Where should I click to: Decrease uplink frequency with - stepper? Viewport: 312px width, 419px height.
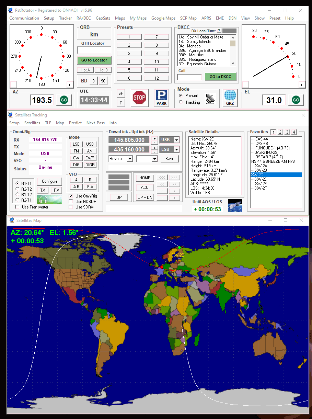[154, 151]
